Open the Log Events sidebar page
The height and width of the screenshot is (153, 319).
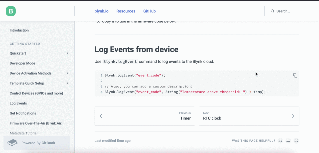(18, 103)
